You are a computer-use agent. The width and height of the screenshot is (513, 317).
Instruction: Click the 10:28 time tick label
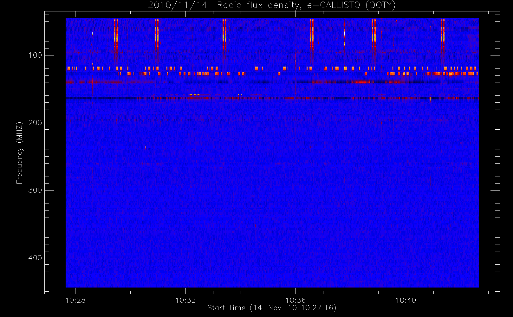(x=75, y=301)
